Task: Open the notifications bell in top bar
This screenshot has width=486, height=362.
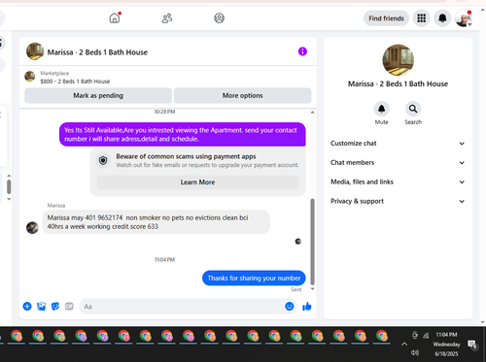Action: point(442,18)
